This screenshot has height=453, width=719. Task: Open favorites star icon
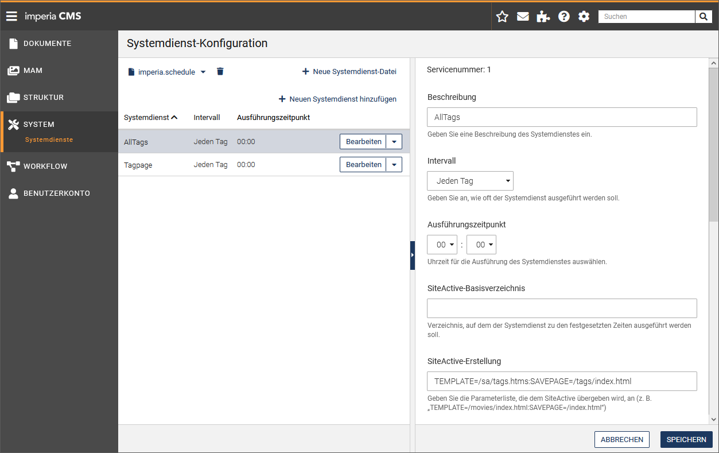point(502,17)
